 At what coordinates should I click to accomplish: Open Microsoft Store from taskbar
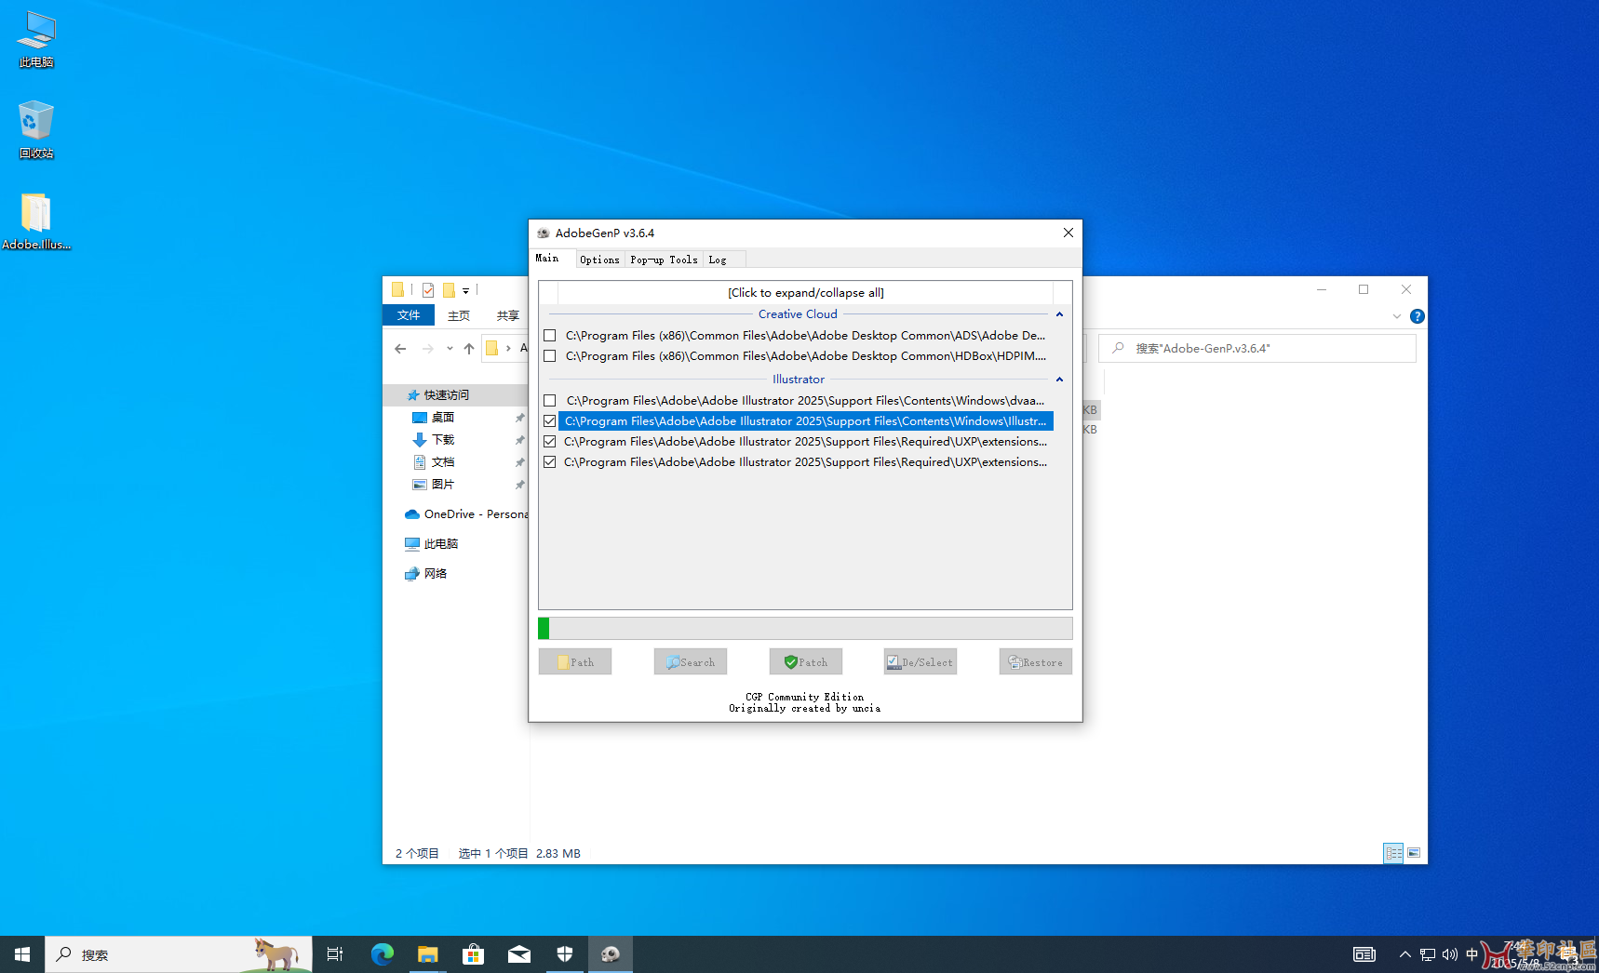[x=474, y=954]
